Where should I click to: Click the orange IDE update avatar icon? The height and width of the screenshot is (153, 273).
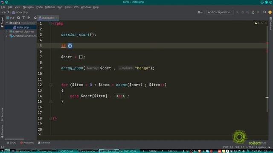pyautogui.click(x=270, y=12)
